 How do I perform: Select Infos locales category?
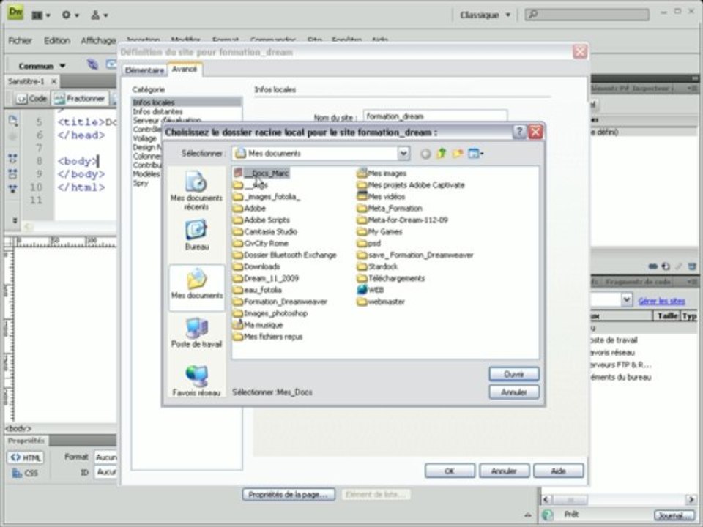click(187, 102)
